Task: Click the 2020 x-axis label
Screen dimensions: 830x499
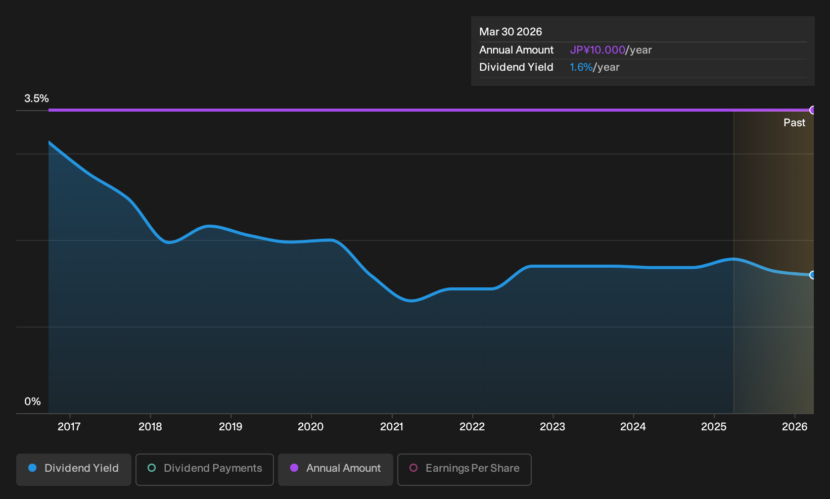Action: pyautogui.click(x=311, y=427)
